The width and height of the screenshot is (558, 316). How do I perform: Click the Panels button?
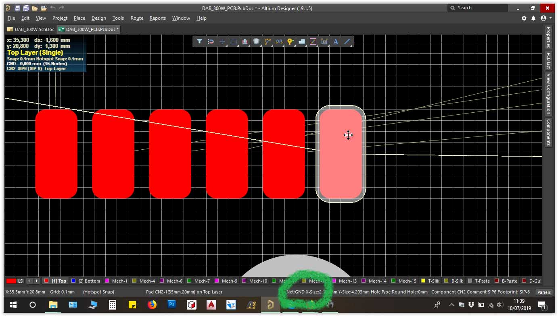click(543, 292)
